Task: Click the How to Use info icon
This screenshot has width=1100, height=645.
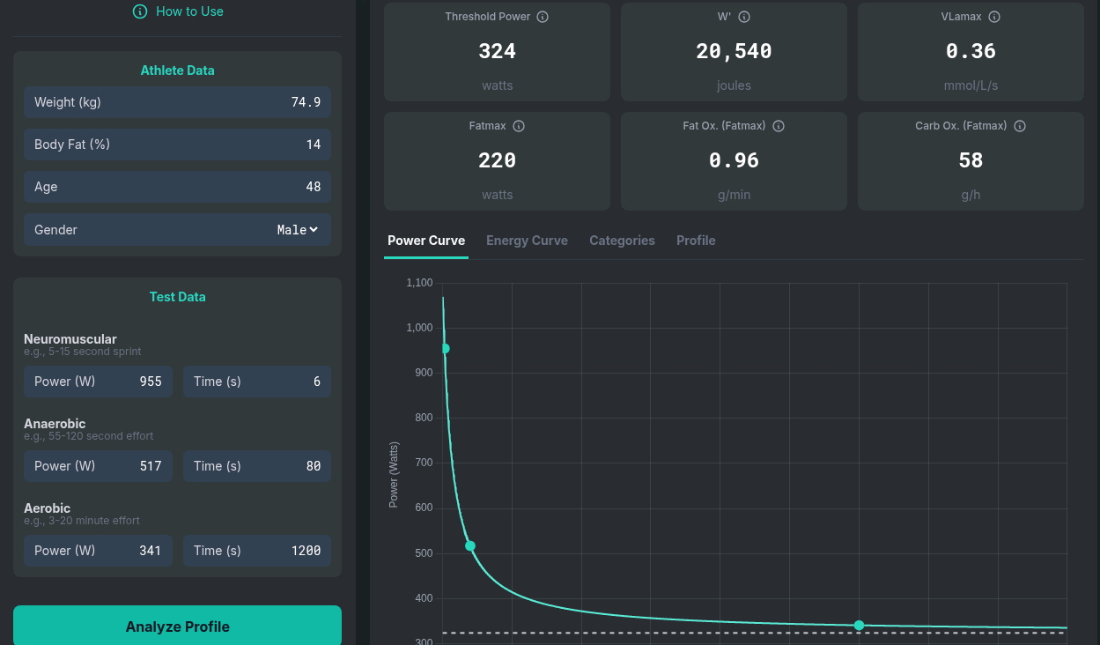Action: (139, 11)
